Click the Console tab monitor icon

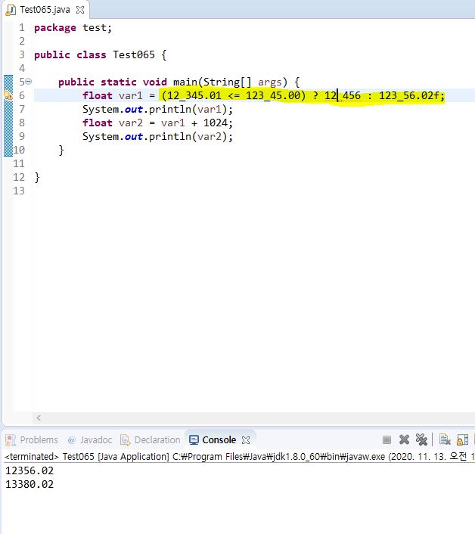pos(194,439)
